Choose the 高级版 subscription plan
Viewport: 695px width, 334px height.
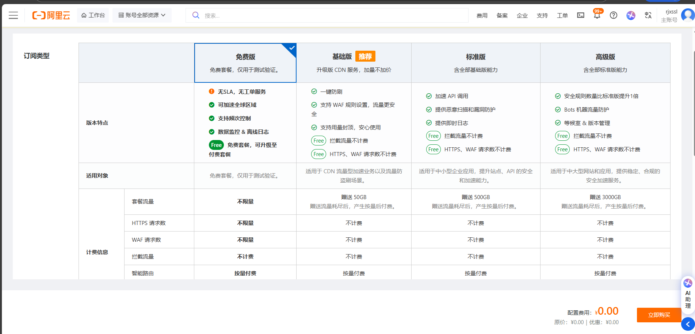click(605, 63)
